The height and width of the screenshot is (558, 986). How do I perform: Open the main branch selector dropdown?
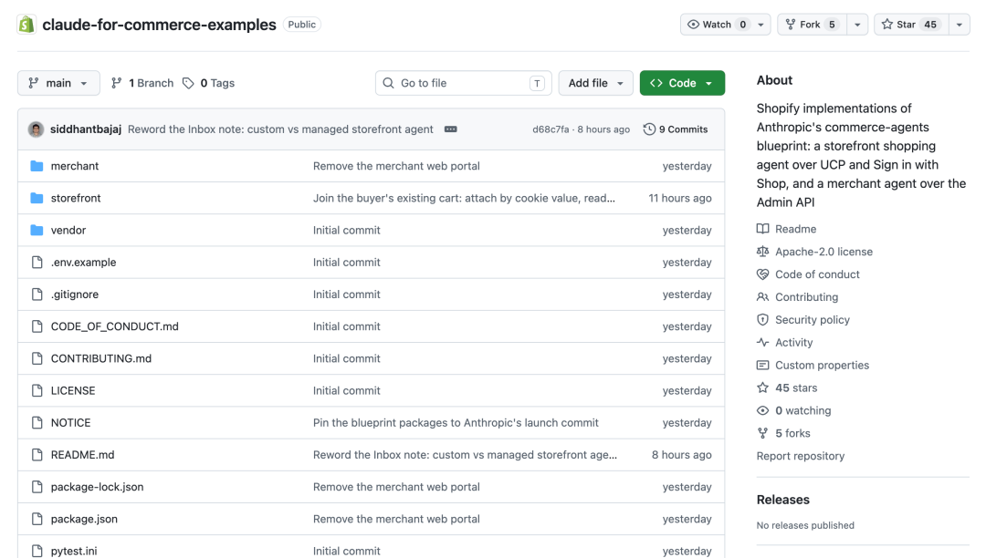click(x=58, y=83)
